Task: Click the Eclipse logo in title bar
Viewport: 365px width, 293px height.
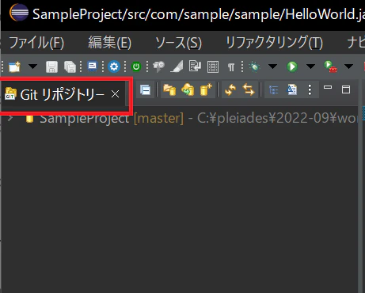Action: pos(19,12)
